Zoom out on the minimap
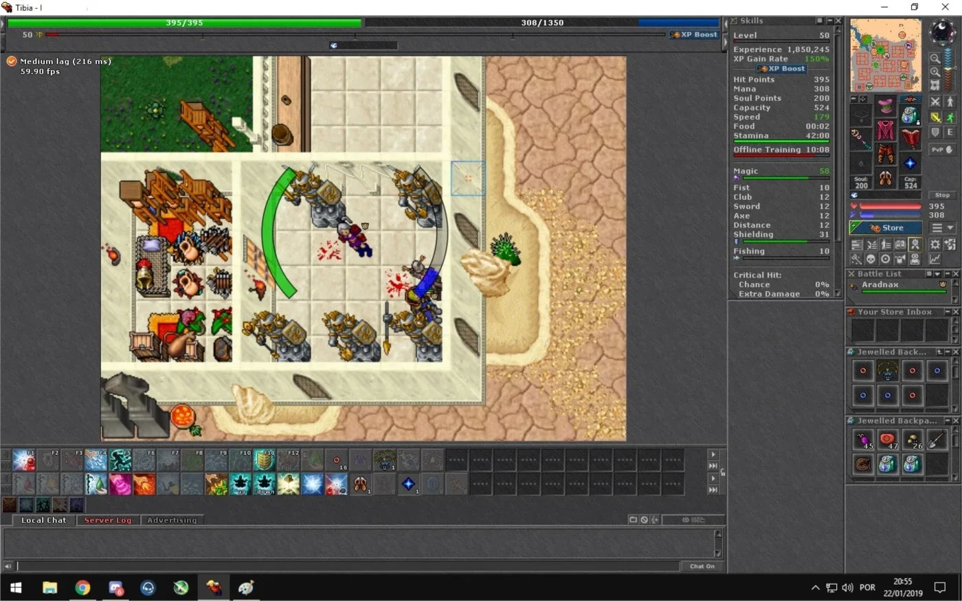Image resolution: width=962 pixels, height=601 pixels. click(x=935, y=58)
